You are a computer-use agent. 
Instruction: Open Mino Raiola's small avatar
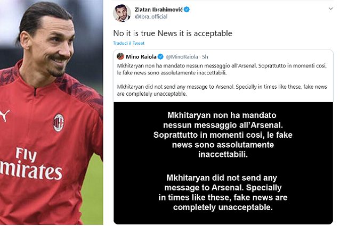[x=120, y=57]
